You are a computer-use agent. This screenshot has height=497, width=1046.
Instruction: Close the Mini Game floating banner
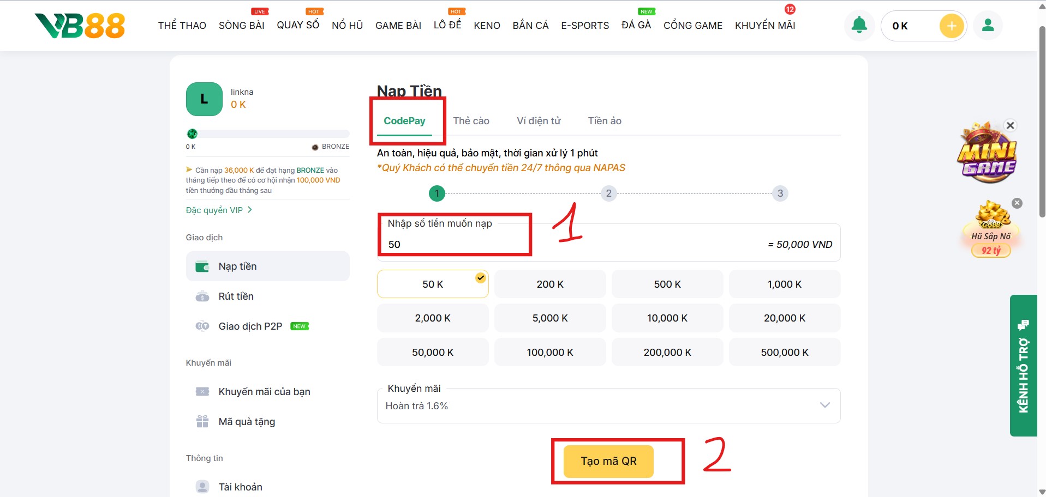pyautogui.click(x=1010, y=125)
